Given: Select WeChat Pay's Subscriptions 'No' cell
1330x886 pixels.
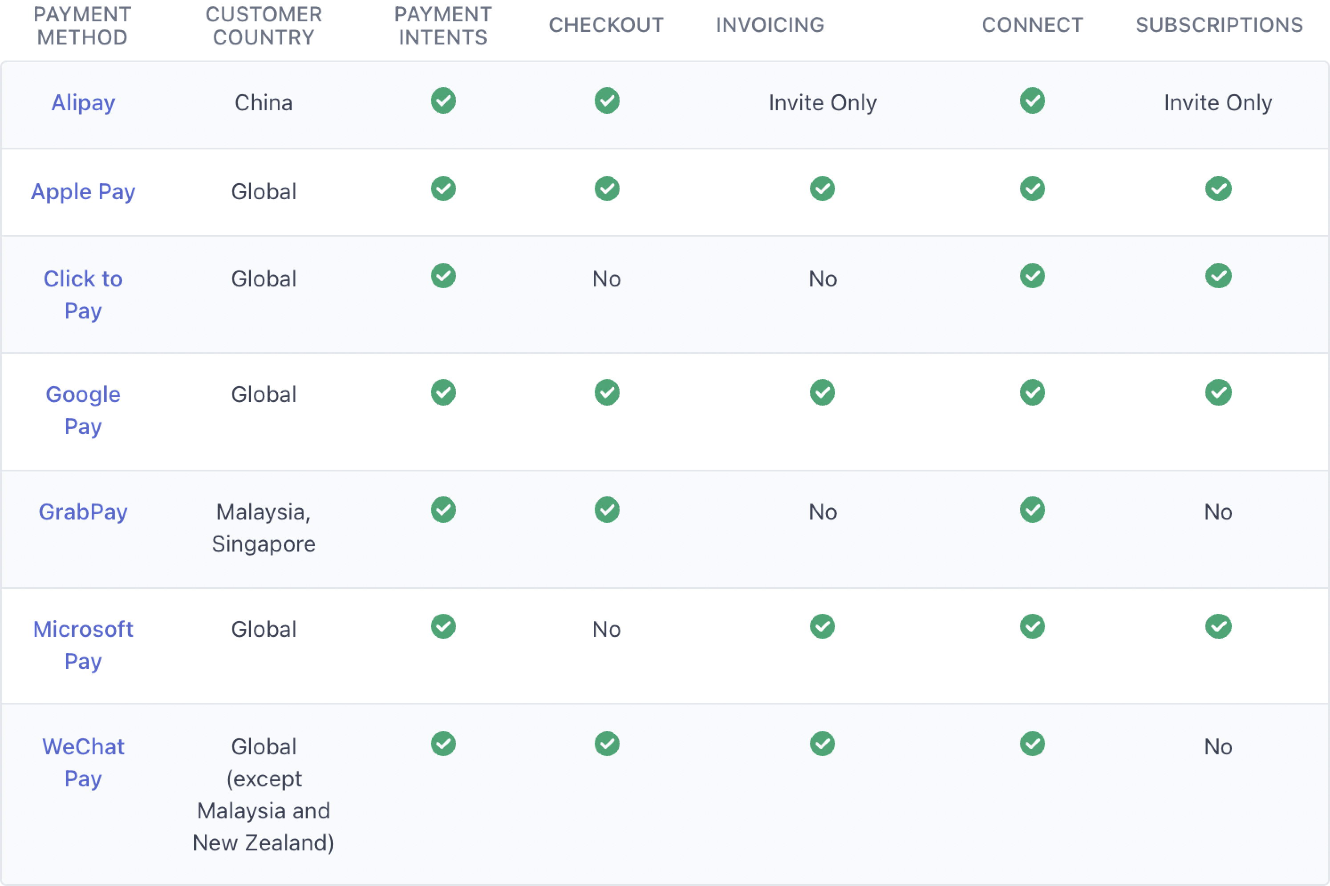Looking at the screenshot, I should 1219,746.
